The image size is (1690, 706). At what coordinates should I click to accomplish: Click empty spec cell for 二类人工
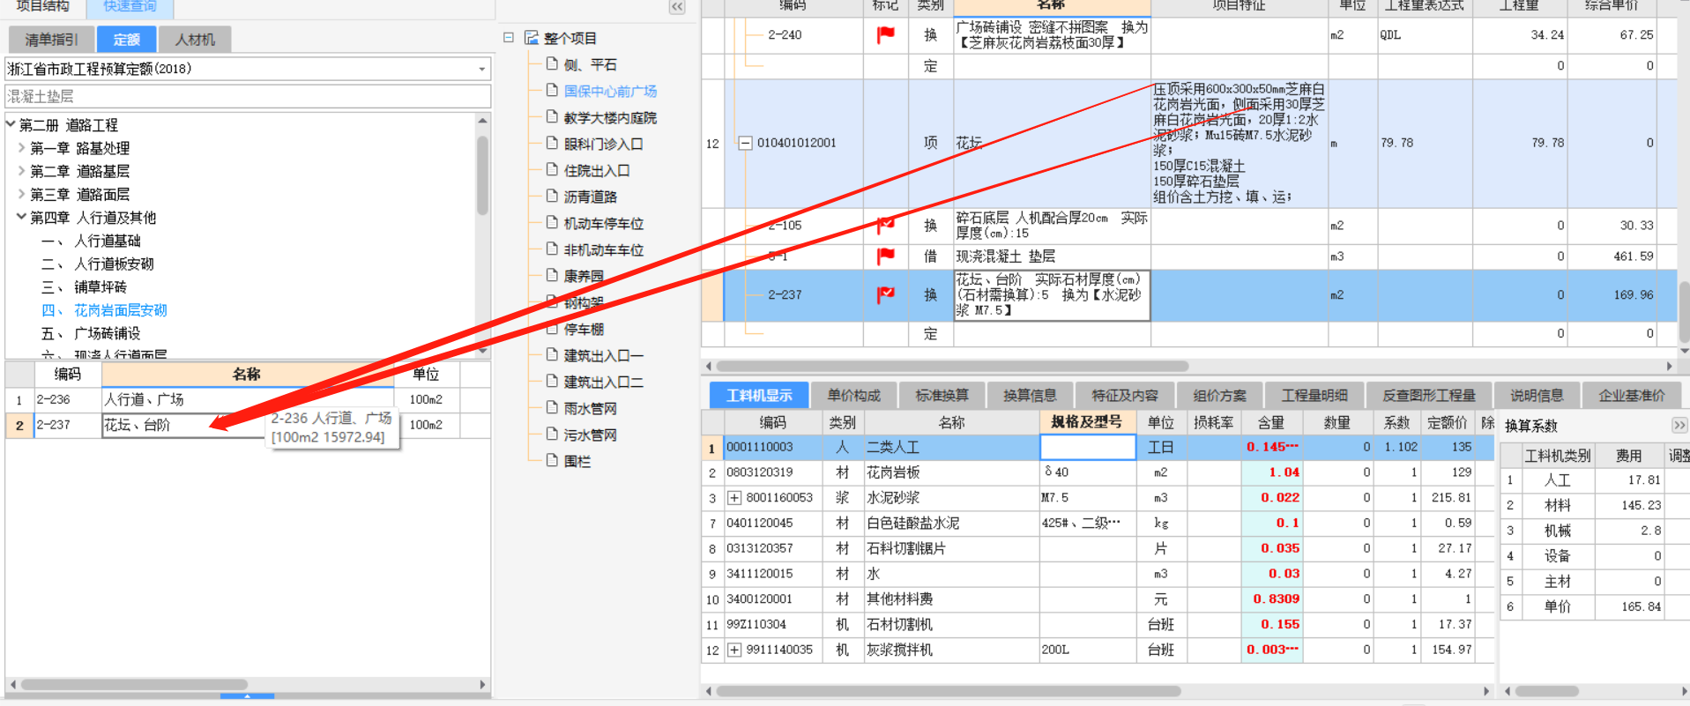coord(1088,447)
